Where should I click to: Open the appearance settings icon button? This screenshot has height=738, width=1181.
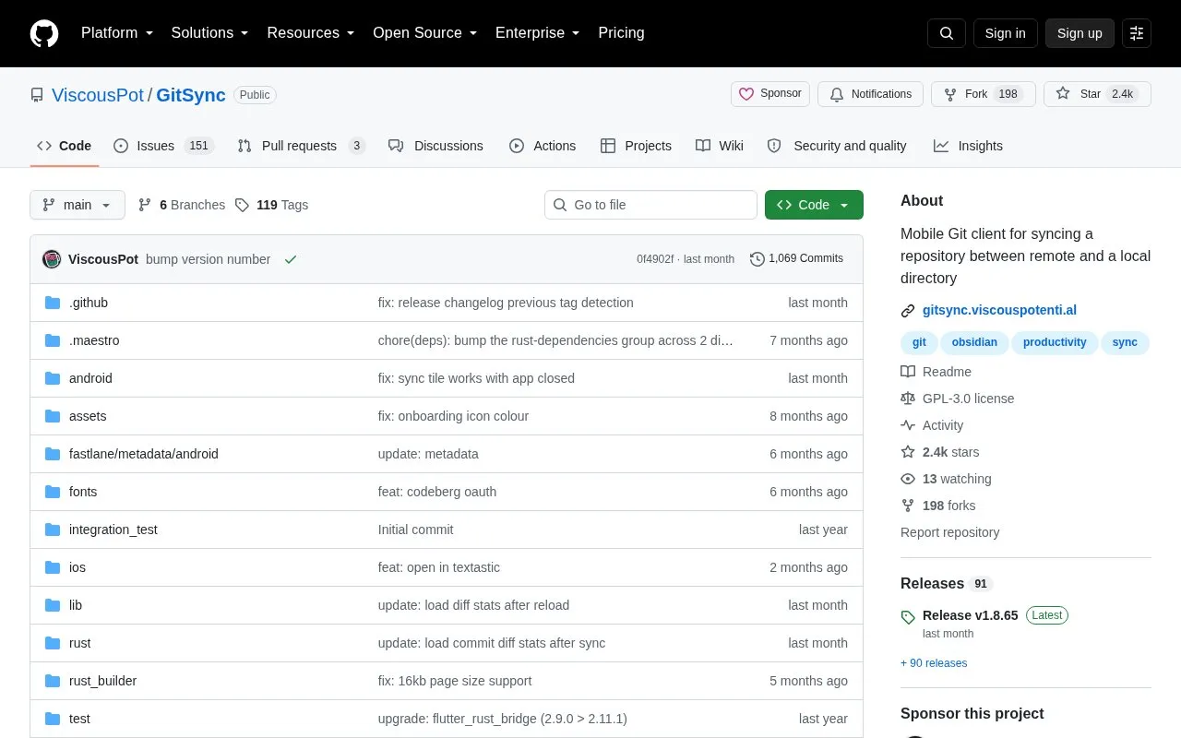(1137, 33)
